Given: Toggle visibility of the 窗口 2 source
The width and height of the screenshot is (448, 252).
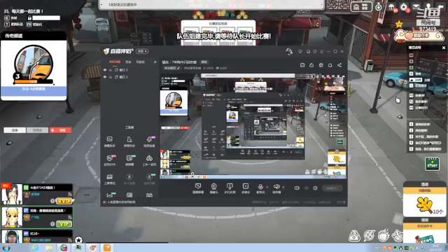Looking at the screenshot, I should (x=105, y=77).
